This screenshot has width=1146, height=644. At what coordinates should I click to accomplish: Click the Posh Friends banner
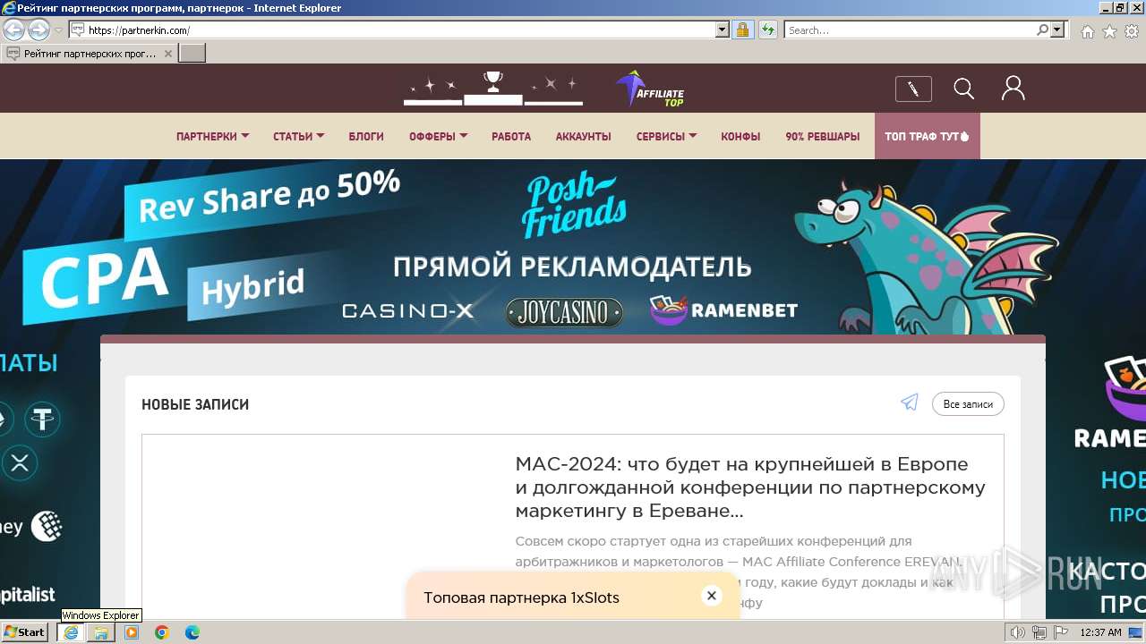[573, 247]
